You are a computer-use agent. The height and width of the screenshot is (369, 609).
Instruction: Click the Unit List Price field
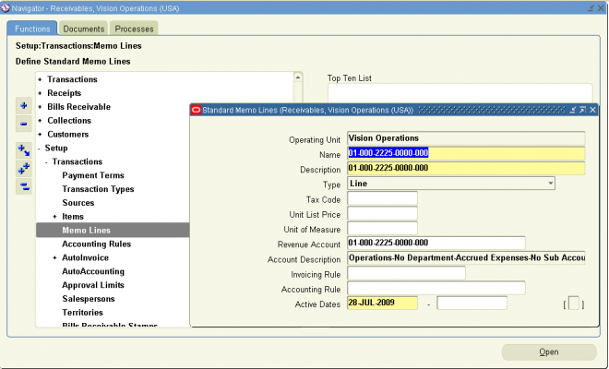coord(382,213)
